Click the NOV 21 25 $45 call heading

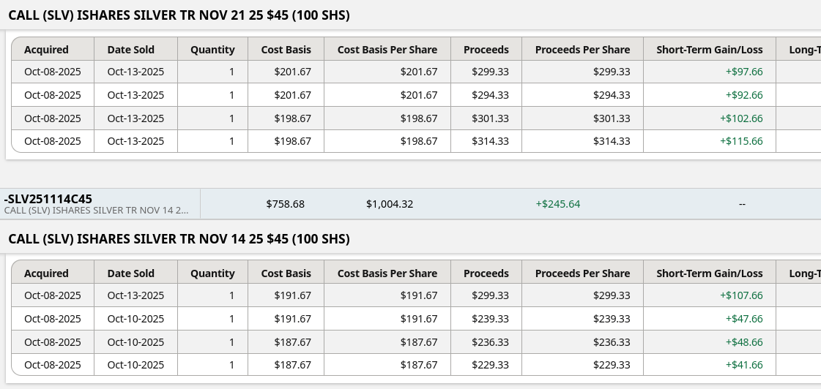click(x=179, y=15)
